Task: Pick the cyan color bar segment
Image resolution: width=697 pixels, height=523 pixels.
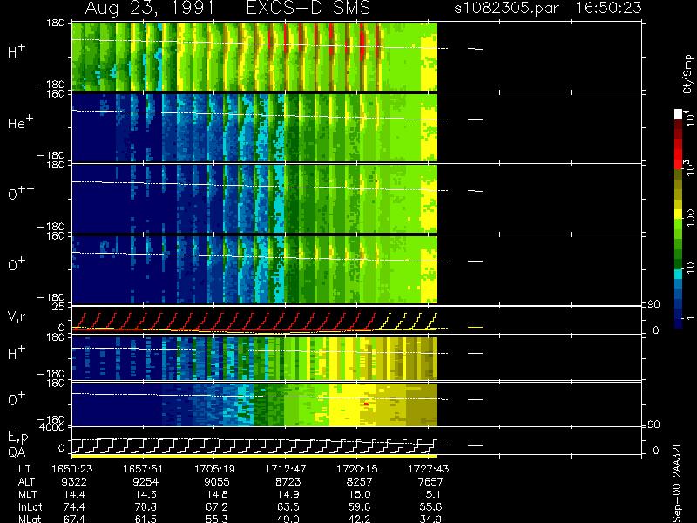Action: 679,275
